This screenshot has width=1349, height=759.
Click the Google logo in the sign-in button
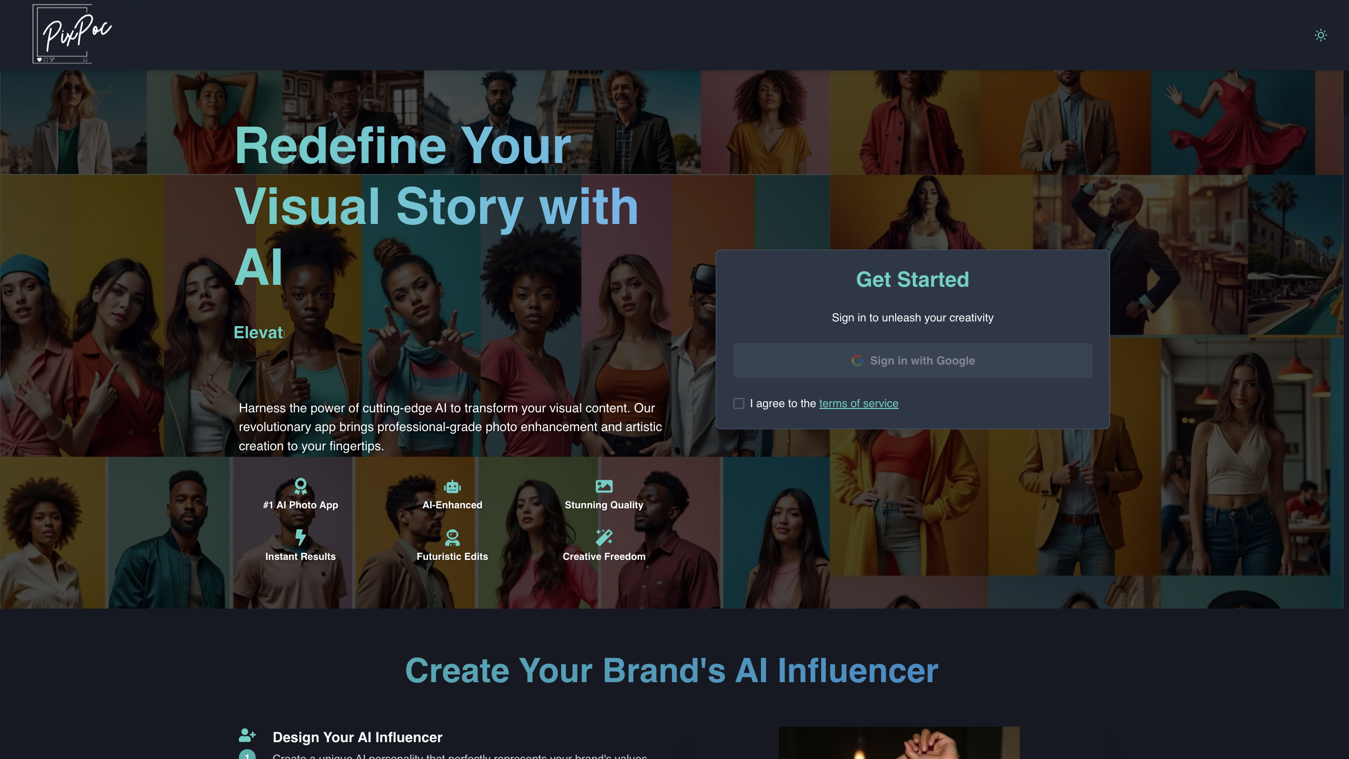pyautogui.click(x=857, y=360)
